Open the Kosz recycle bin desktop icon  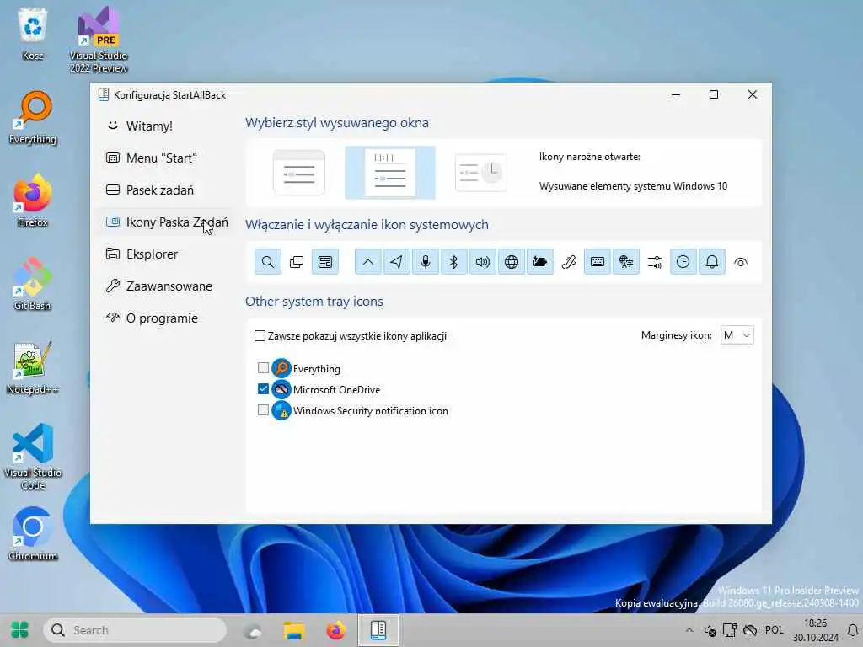pos(33,34)
